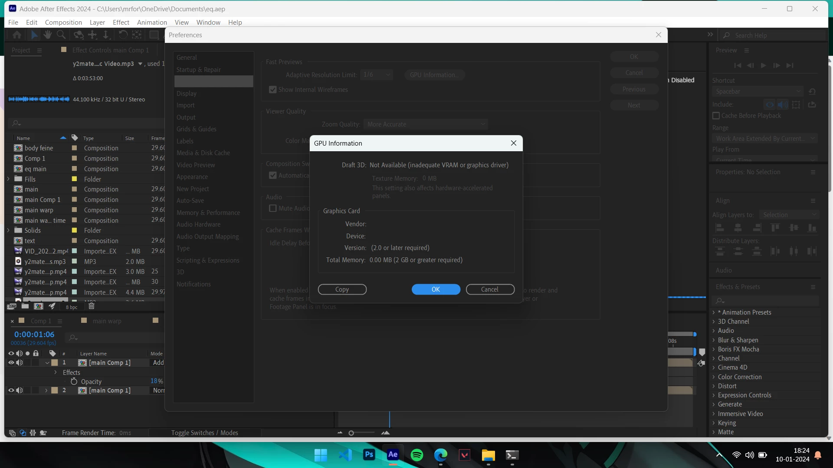
Task: Open Photoshop from the taskbar
Action: point(369,455)
